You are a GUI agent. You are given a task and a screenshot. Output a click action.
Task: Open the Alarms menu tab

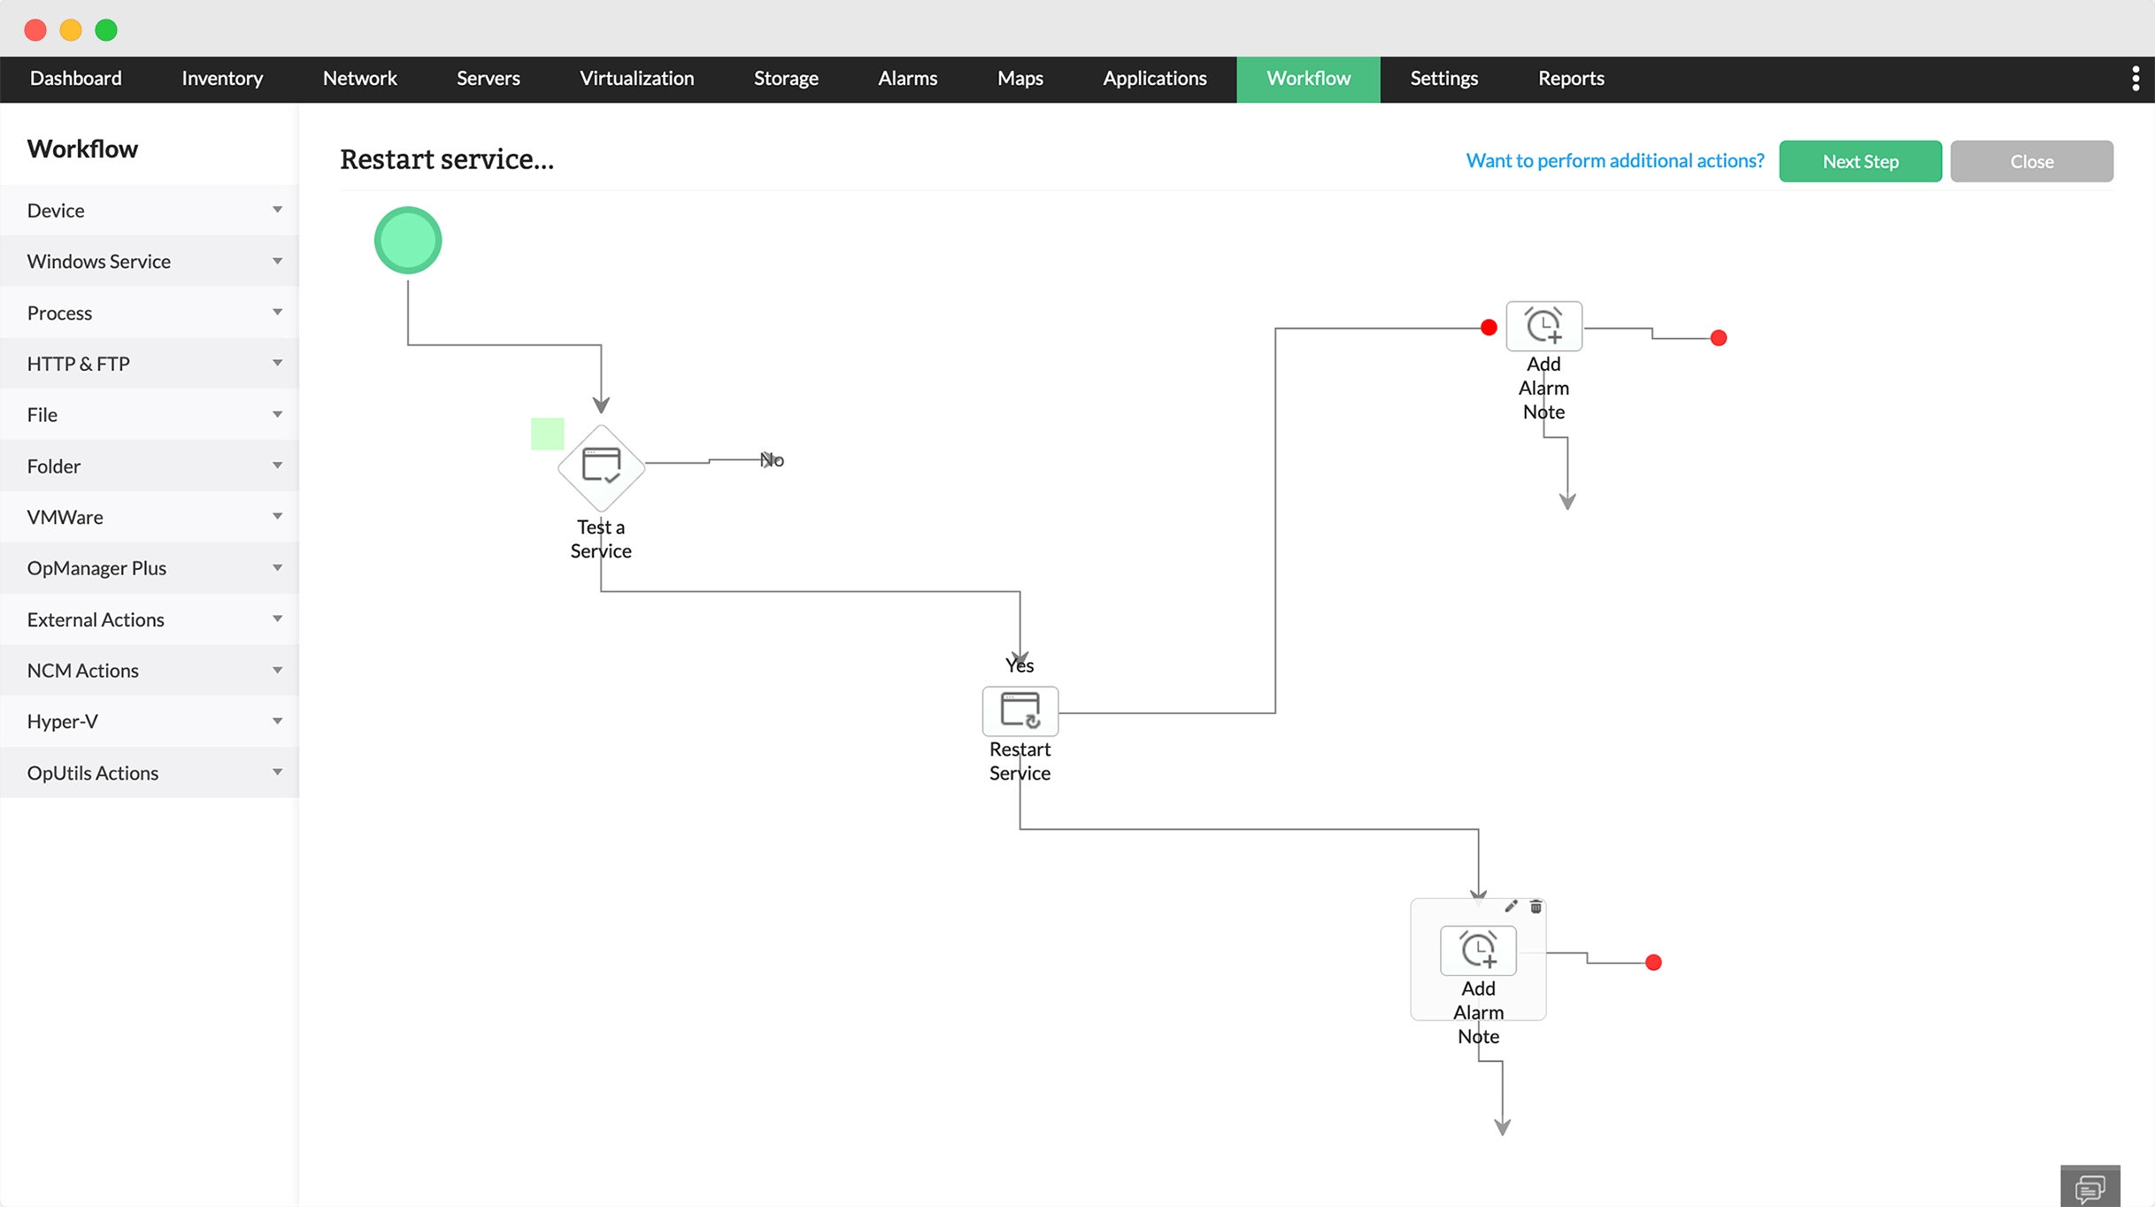click(x=907, y=79)
